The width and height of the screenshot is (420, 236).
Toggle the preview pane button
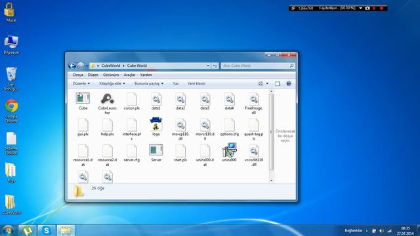(278, 83)
